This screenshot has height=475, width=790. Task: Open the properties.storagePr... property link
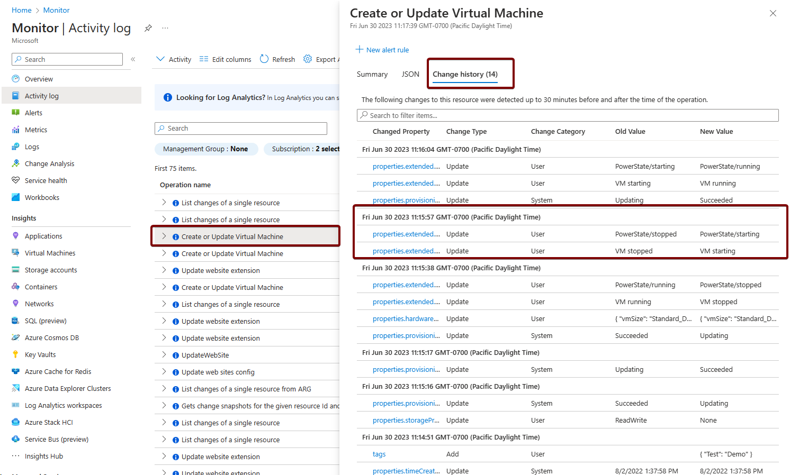406,420
